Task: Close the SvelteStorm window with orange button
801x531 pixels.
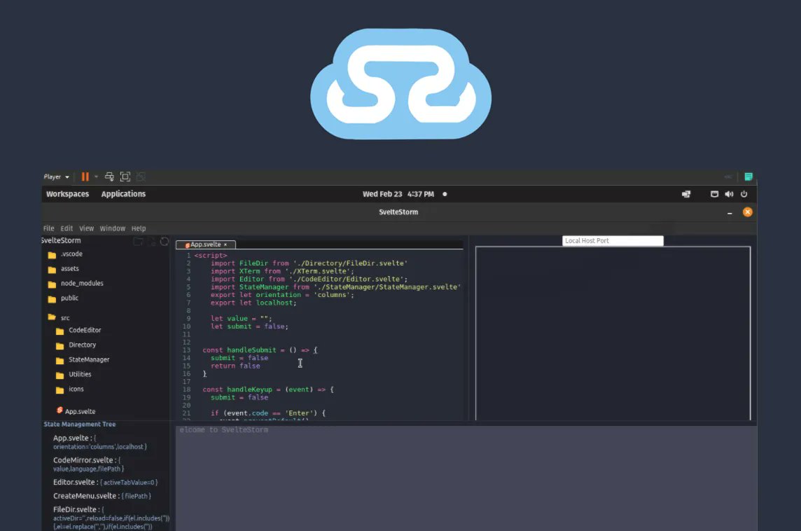Action: pos(747,212)
